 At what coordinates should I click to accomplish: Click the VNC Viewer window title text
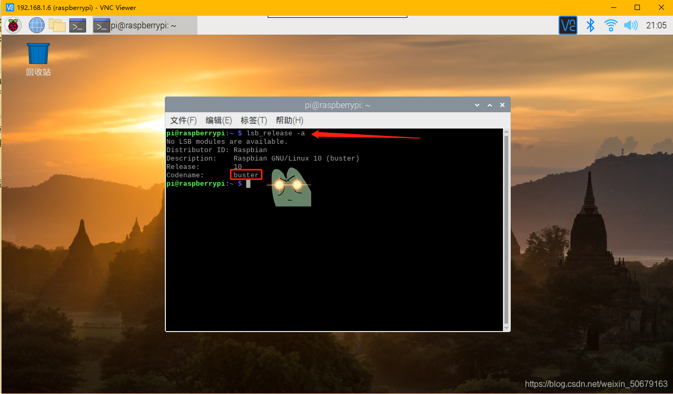(77, 7)
